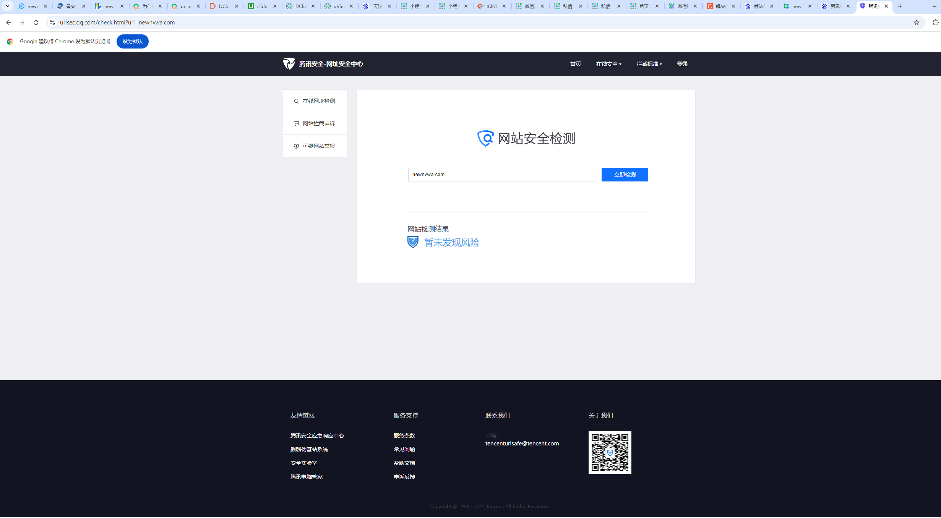Expand the 拦截标准 dropdown menu
The height and width of the screenshot is (518, 941).
tap(649, 64)
